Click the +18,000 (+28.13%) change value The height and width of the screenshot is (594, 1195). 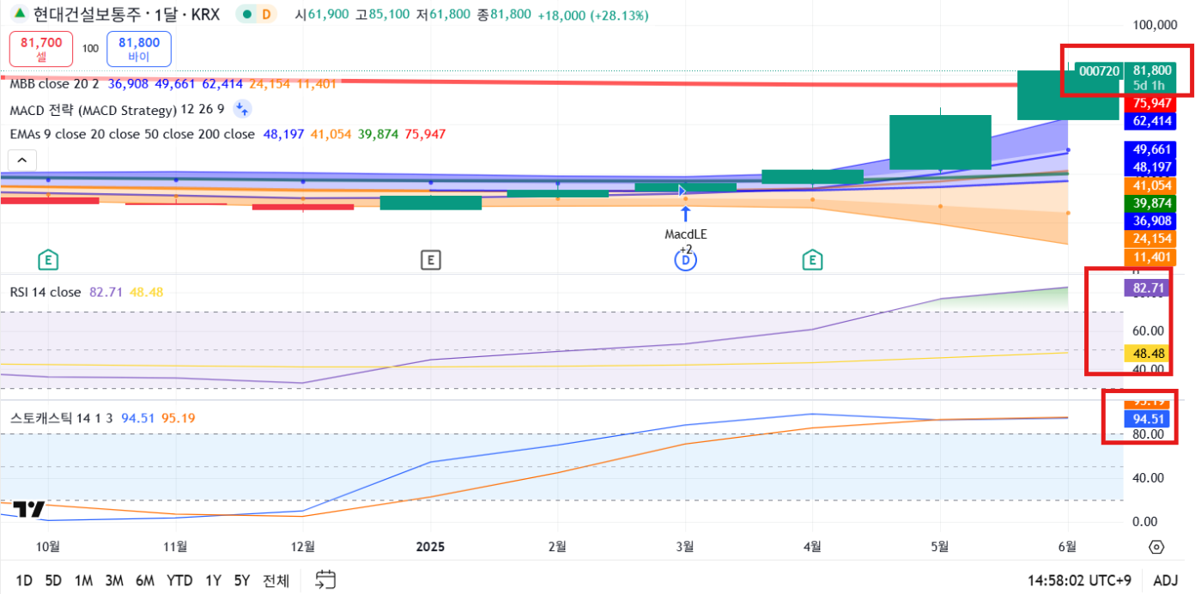593,15
